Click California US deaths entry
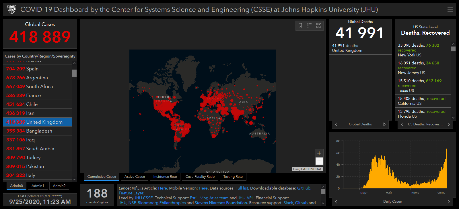Screen dimensions: 459x209 coord(423,101)
